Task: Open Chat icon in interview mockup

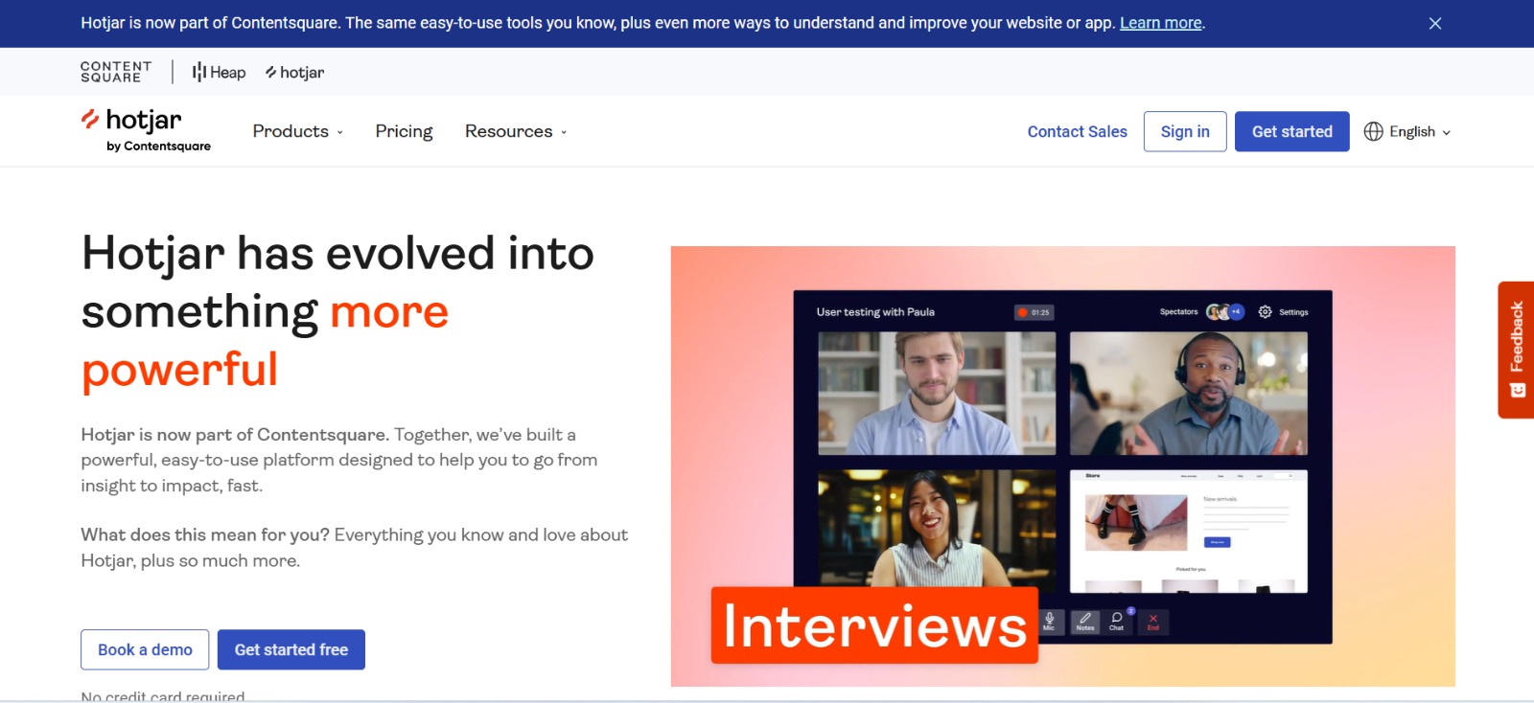Action: click(1117, 621)
